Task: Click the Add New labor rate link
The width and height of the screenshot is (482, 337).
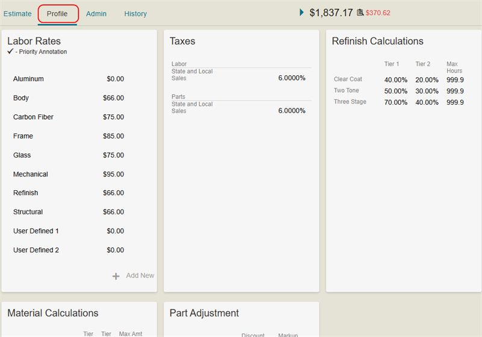Action: (140, 276)
